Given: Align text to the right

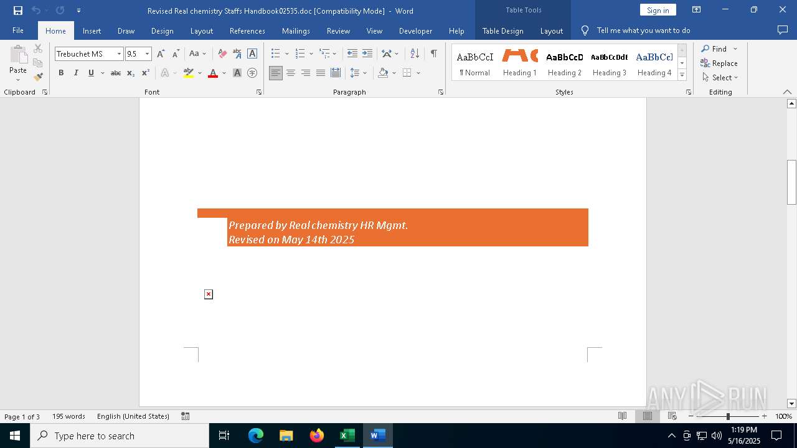Looking at the screenshot, I should 306,73.
